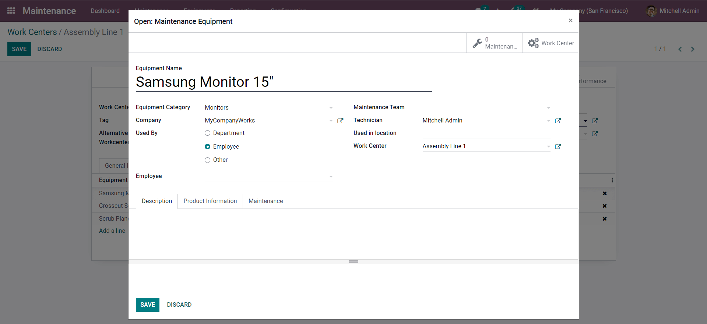This screenshot has height=324, width=707.
Task: Open Mitchell Admin user avatar menu
Action: point(672,11)
